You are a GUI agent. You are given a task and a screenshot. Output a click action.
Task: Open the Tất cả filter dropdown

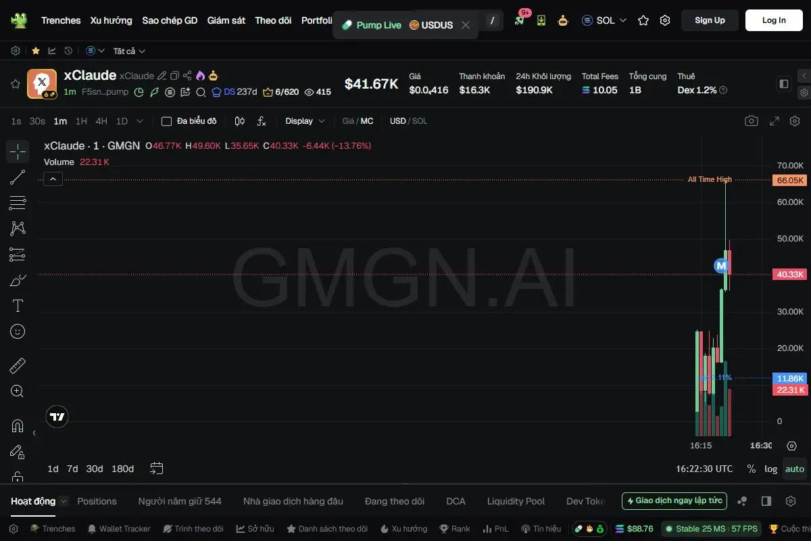pyautogui.click(x=129, y=51)
